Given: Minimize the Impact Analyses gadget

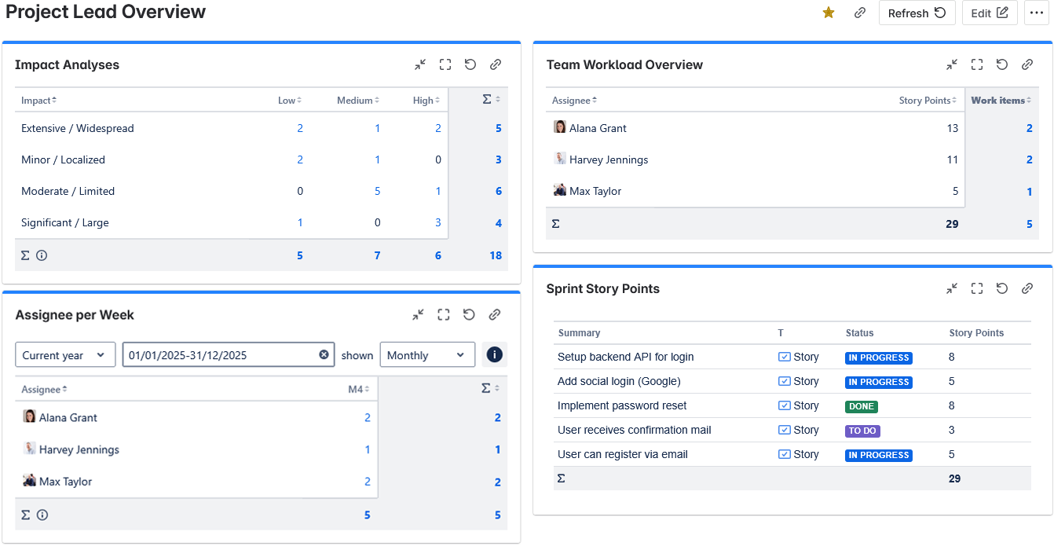Looking at the screenshot, I should click(x=420, y=64).
